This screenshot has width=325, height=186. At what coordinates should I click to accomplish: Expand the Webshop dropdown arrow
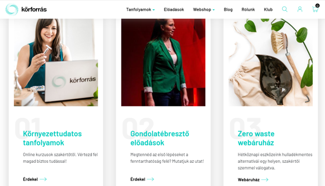coord(214,10)
